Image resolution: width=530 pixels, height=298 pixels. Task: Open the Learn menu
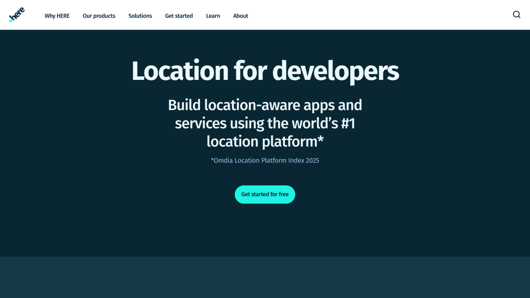(x=213, y=16)
